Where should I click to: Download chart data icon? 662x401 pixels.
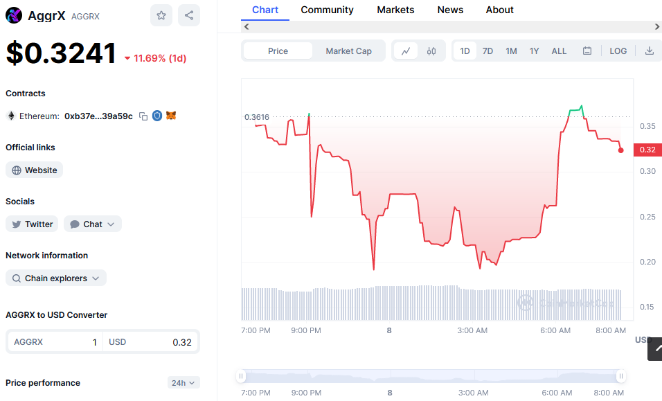pos(650,51)
